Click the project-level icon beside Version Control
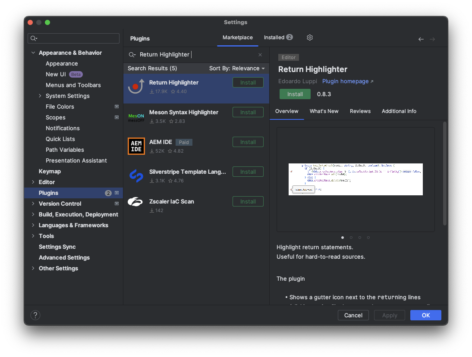This screenshot has height=357, width=472. 117,204
